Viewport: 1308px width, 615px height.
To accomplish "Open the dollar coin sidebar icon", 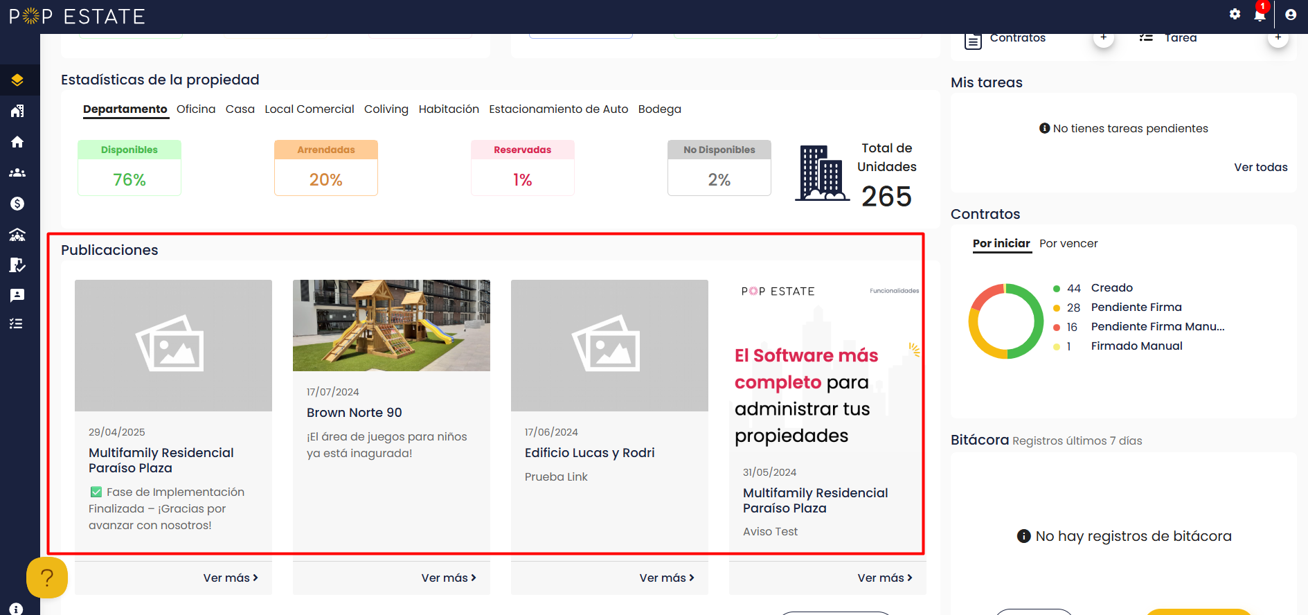I will pyautogui.click(x=17, y=204).
